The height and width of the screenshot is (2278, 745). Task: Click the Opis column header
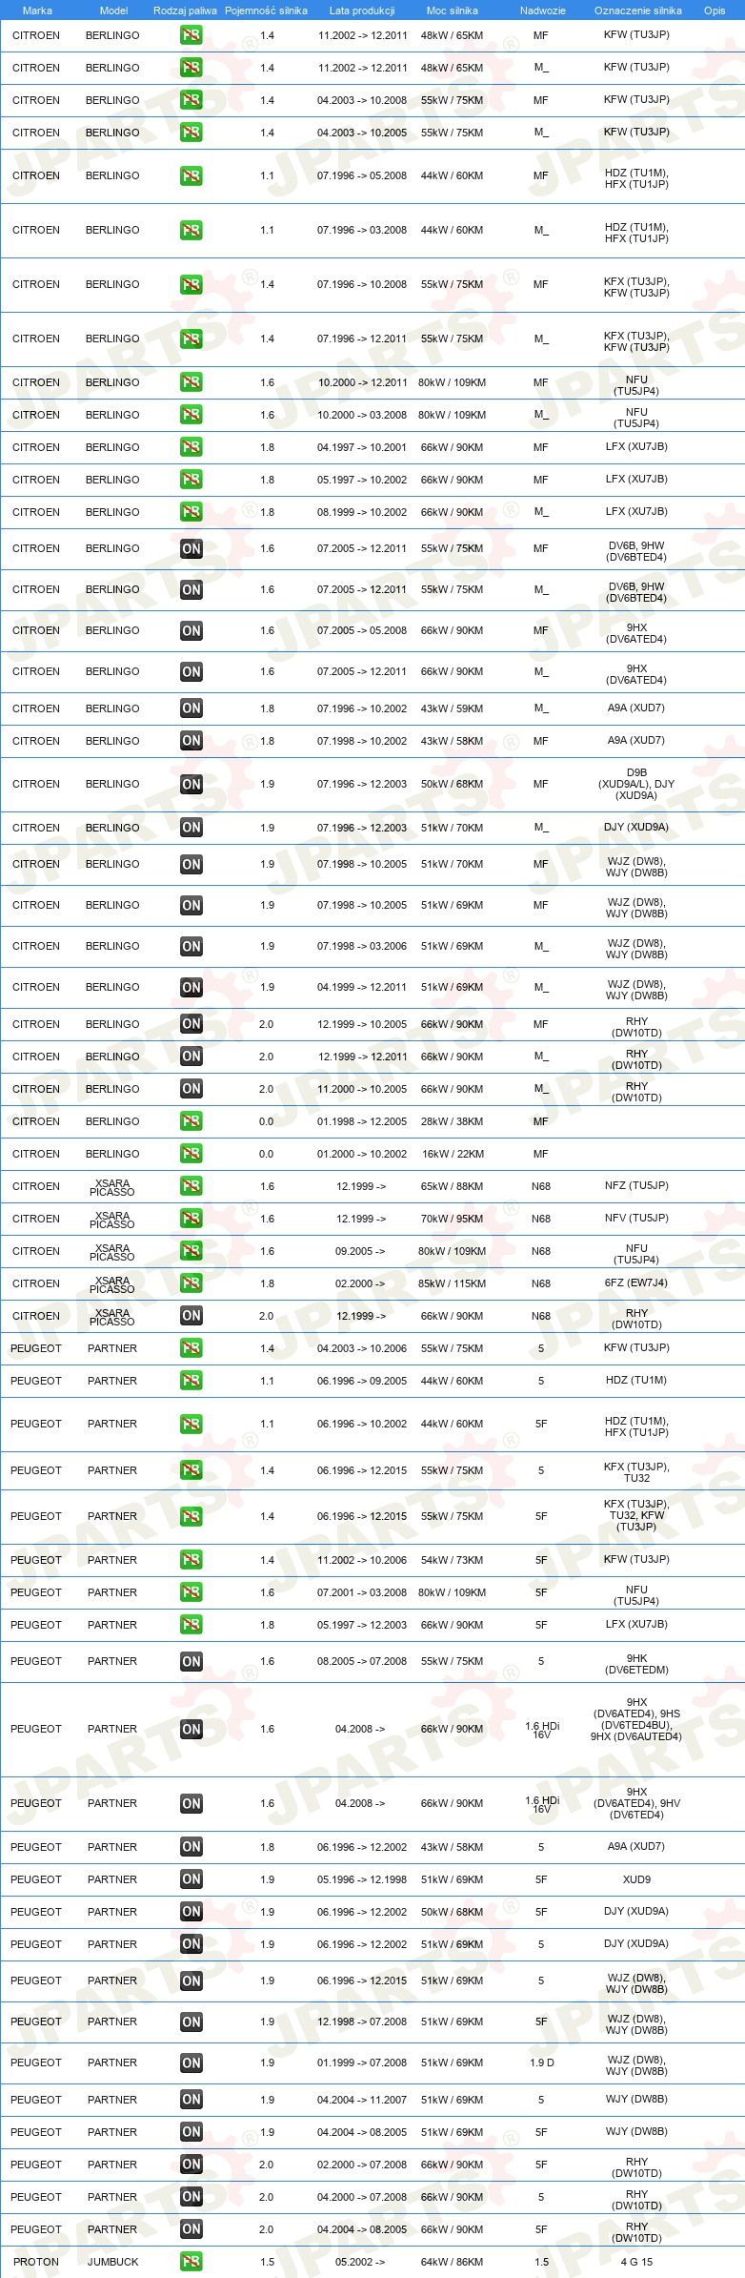click(715, 10)
